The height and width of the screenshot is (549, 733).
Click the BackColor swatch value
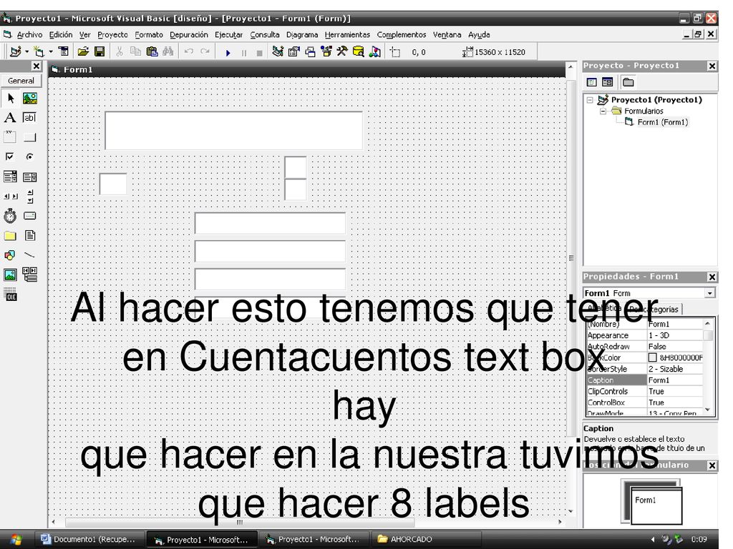coord(653,357)
